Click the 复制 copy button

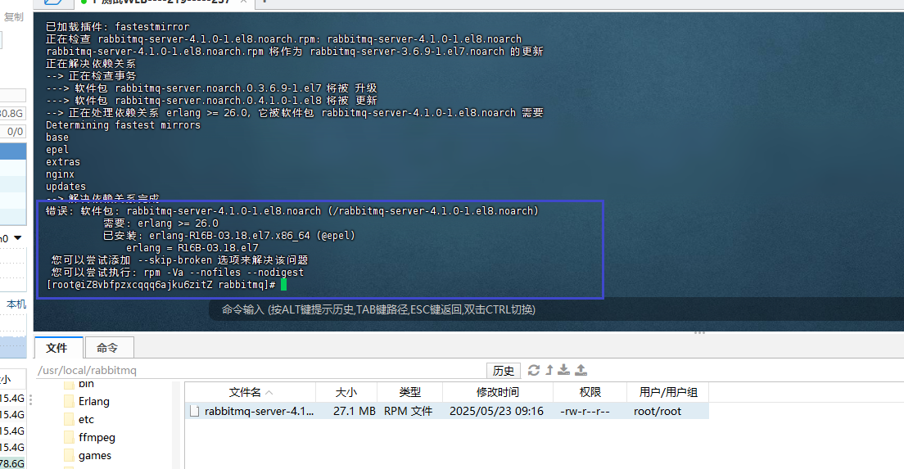point(13,17)
